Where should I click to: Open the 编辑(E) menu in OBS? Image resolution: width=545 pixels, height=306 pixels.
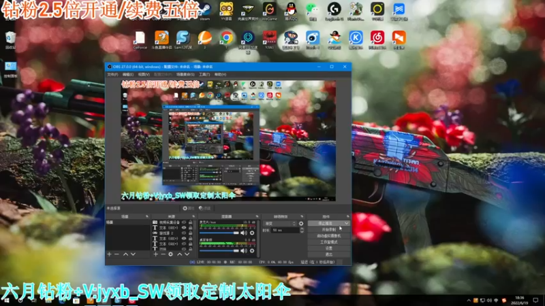pos(128,75)
